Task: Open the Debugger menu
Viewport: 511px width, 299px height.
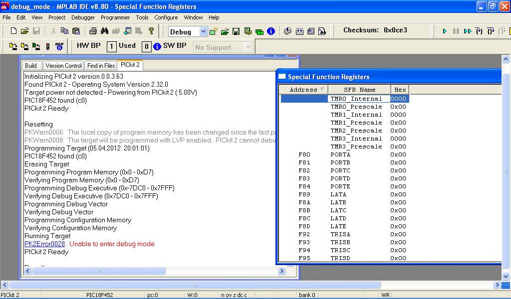Action: [83, 17]
